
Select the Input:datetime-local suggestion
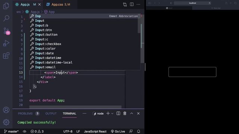pyautogui.click(x=85, y=63)
